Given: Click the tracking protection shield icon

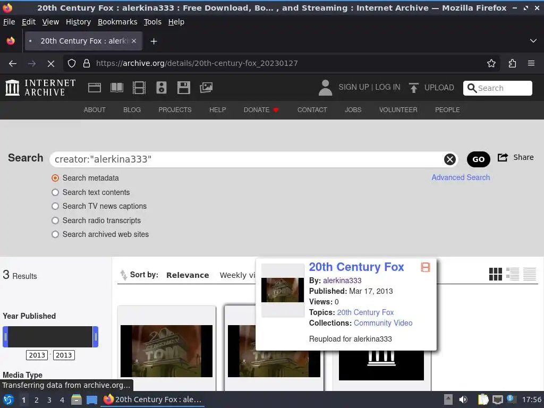Looking at the screenshot, I should (x=72, y=63).
